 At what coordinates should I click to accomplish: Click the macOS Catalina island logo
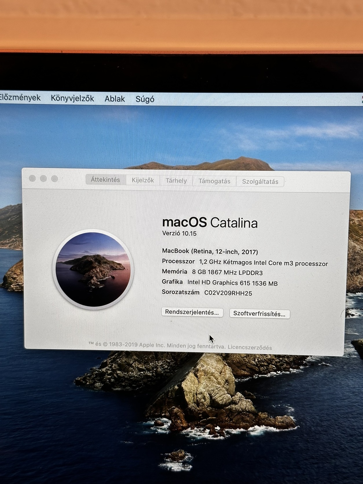click(93, 269)
